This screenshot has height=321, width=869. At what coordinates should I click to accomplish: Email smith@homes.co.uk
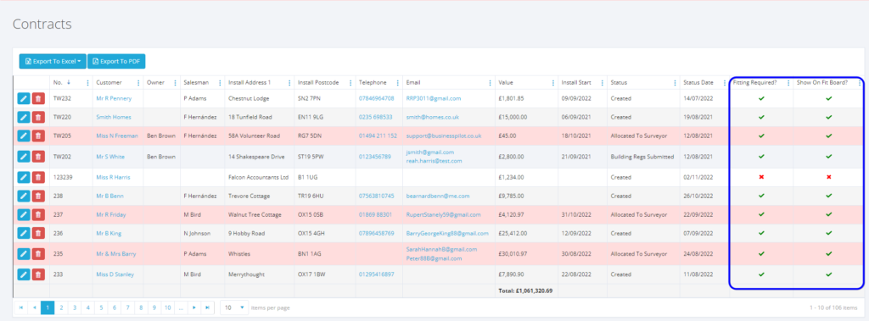point(432,118)
